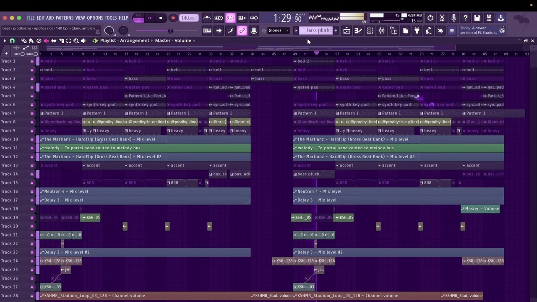Open the undo history circular arrow icon

click(430, 18)
